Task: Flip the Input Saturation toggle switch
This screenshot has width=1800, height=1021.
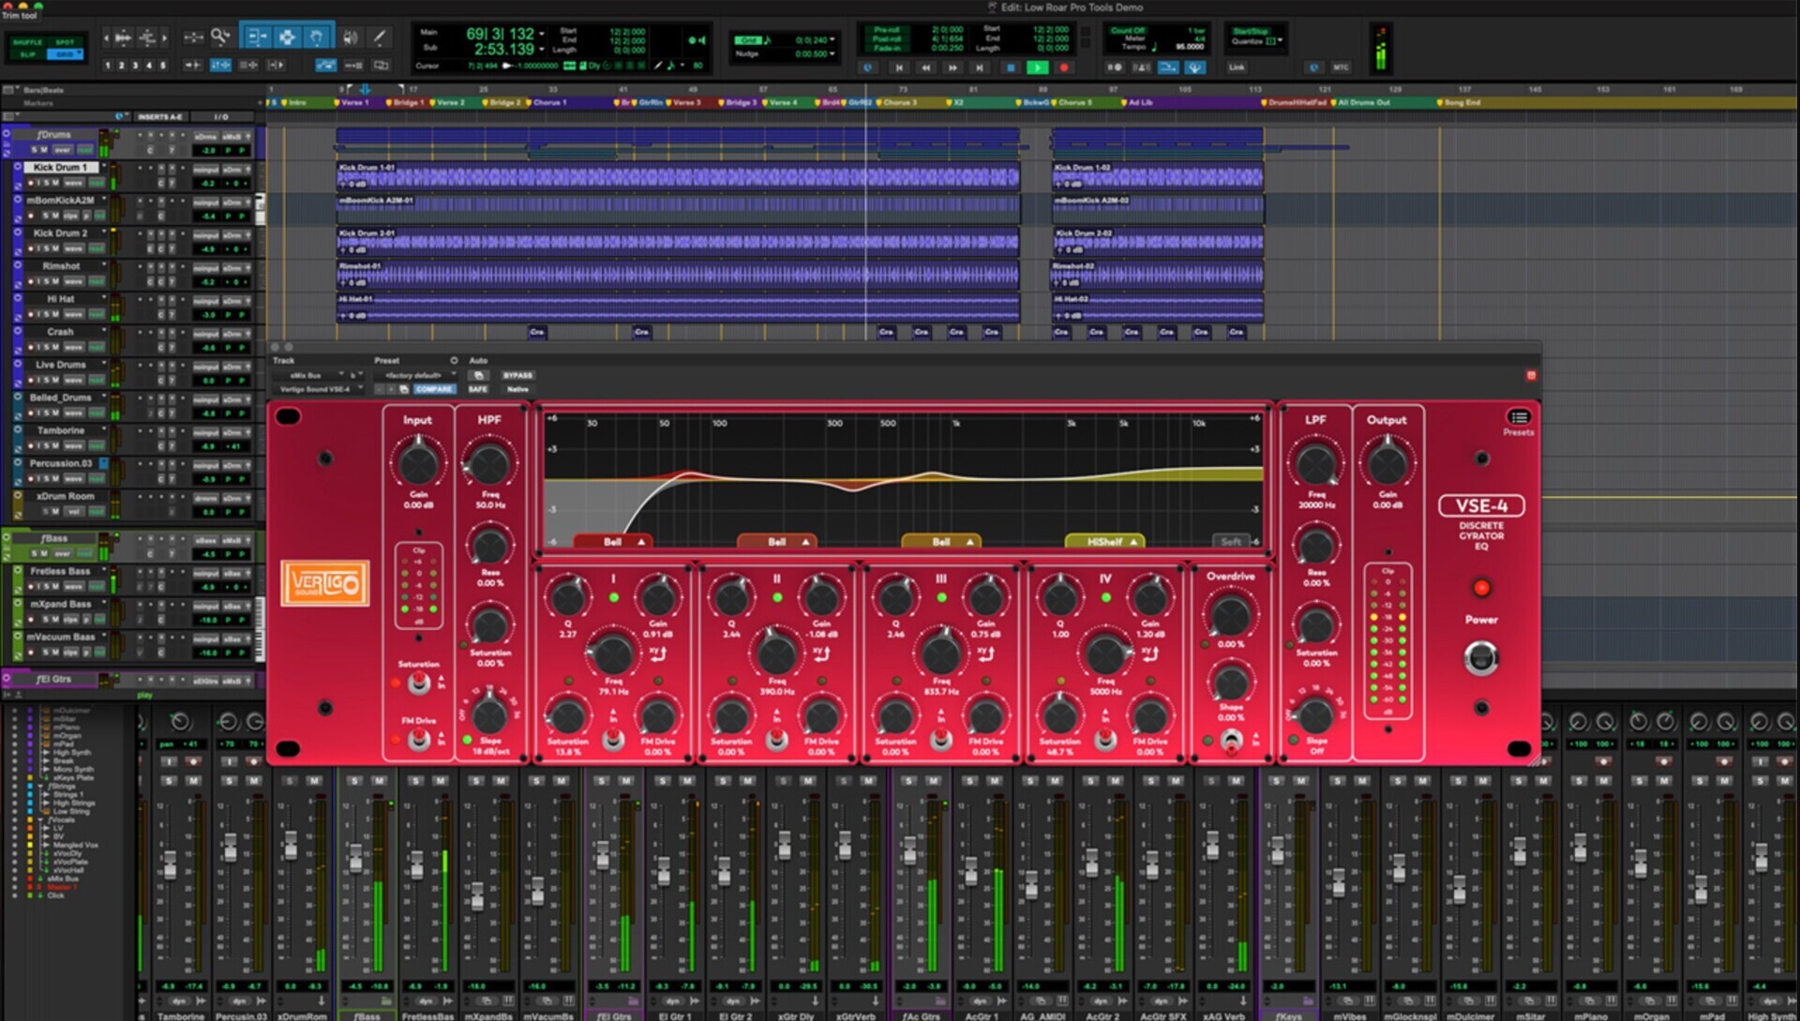Action: coord(419,683)
